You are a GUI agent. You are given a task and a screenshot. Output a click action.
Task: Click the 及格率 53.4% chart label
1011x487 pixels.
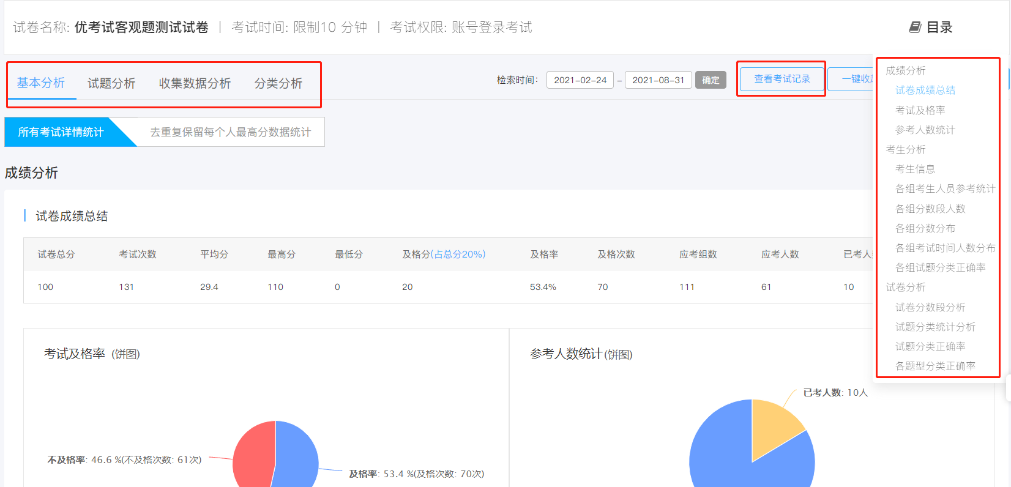tap(416, 474)
